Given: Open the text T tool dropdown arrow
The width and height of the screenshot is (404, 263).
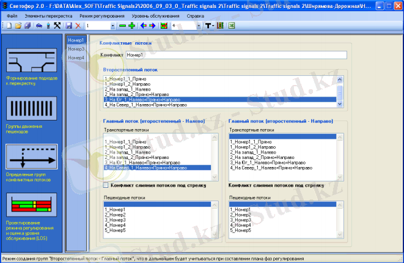Looking at the screenshot, I should click(215, 26).
